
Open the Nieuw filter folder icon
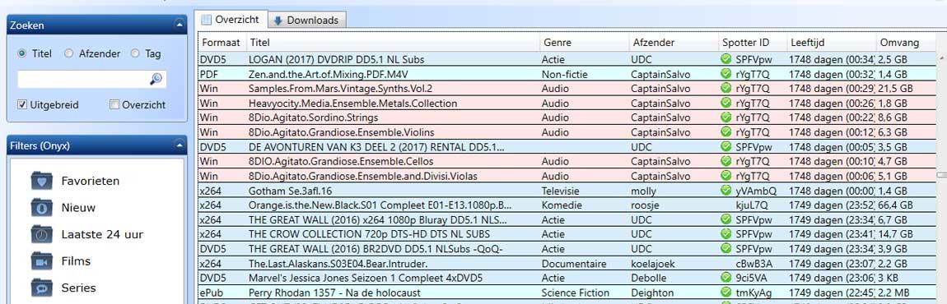pos(42,208)
